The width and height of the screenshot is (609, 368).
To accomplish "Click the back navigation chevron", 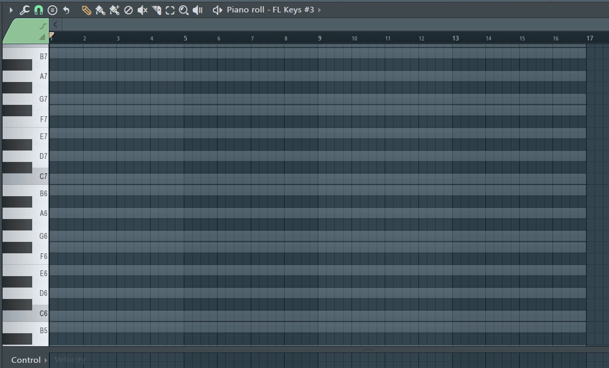I will tap(56, 24).
